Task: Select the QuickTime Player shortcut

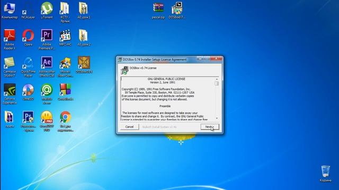Action: coord(28,67)
